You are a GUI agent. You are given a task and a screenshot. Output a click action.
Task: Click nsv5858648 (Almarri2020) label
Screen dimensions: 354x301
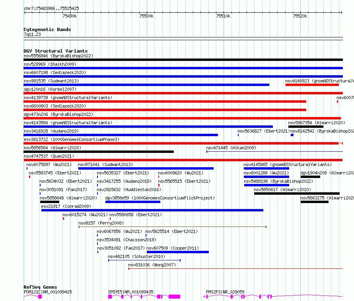click(68, 198)
